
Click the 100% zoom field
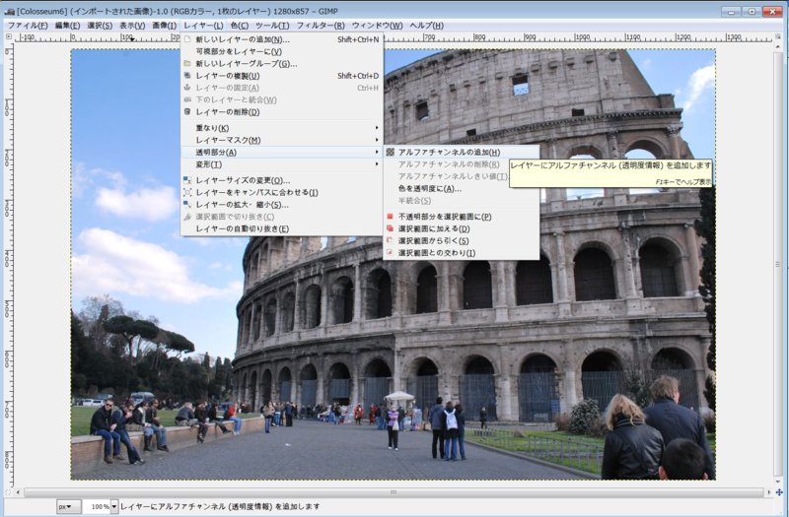pos(97,506)
